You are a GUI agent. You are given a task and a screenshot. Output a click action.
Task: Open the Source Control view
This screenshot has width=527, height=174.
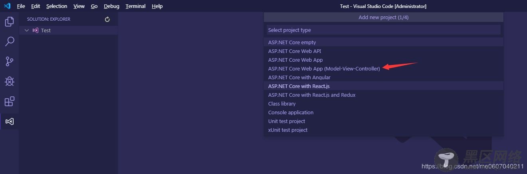point(9,61)
